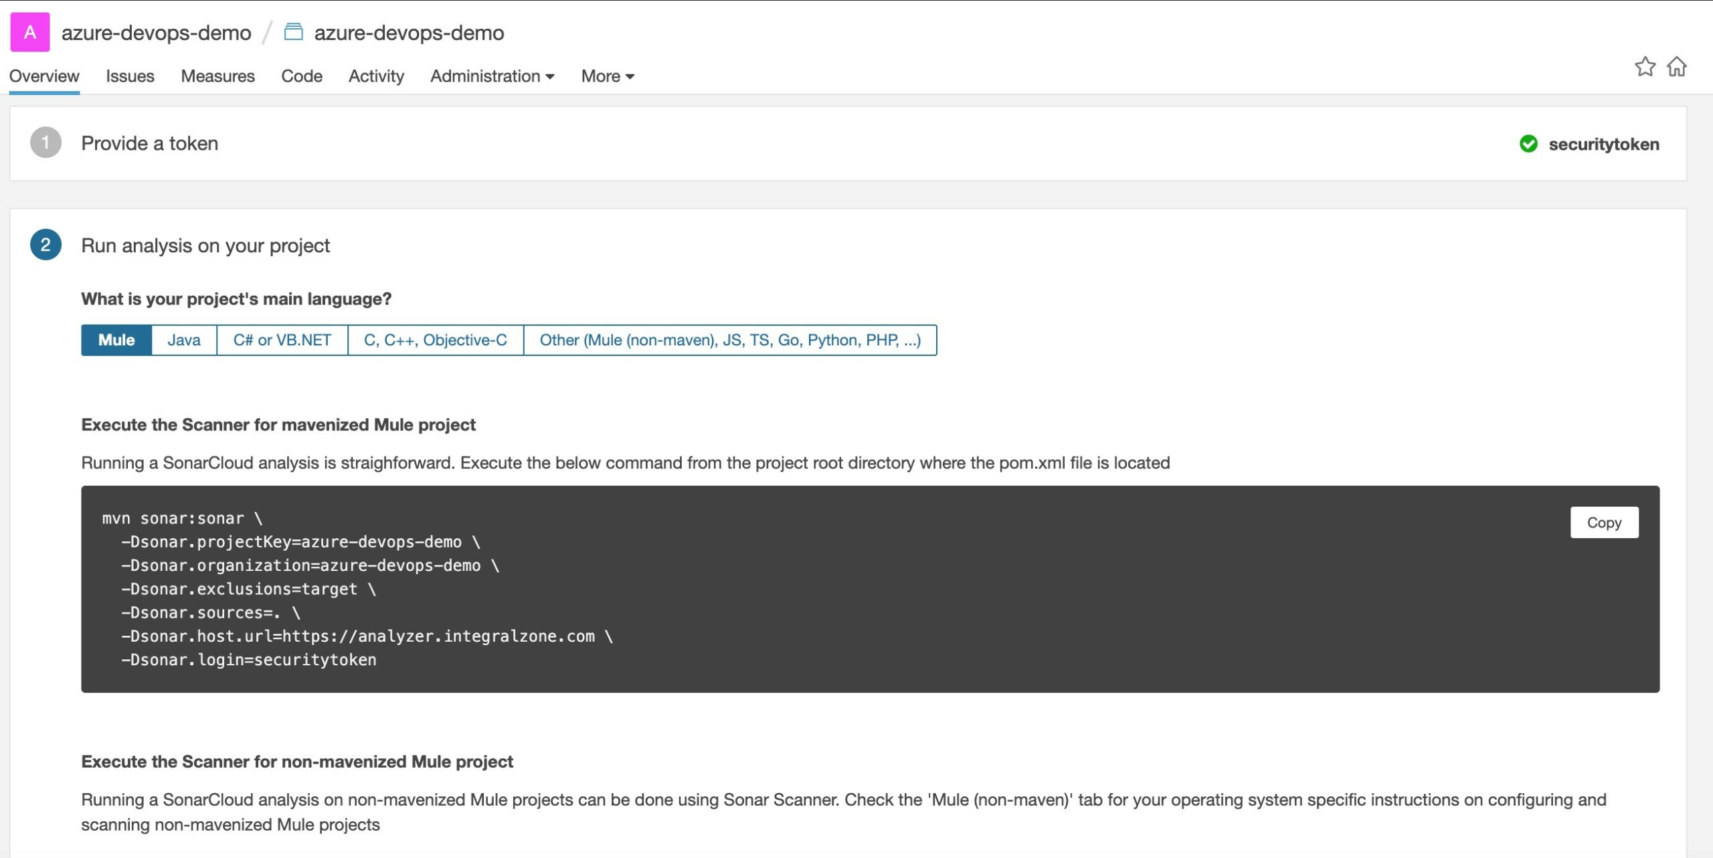Click 'Execute the Scanner for mavenized Mule project' heading
The height and width of the screenshot is (858, 1713).
tap(278, 425)
